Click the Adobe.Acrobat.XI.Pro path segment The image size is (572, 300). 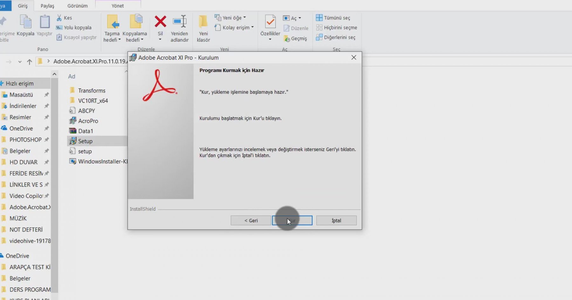click(x=90, y=61)
